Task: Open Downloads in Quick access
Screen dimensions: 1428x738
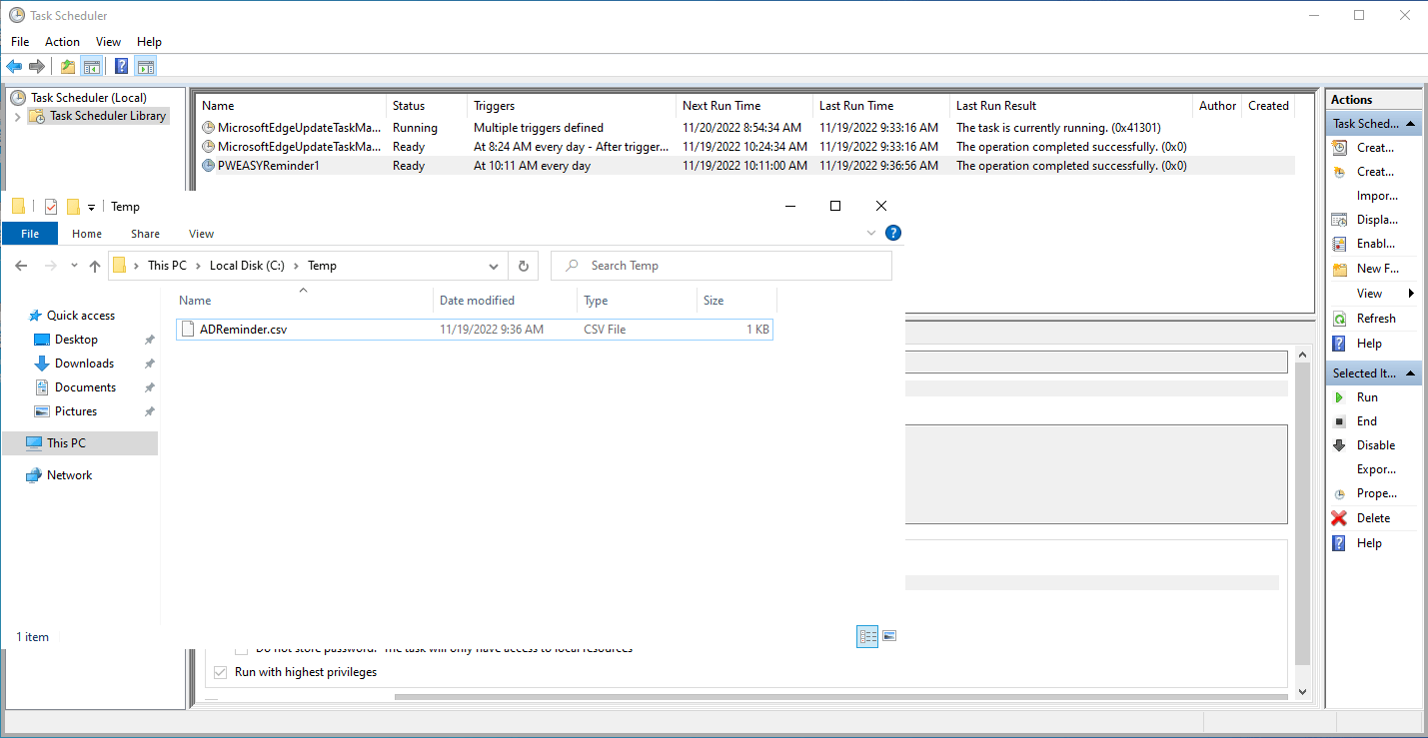Action: pyautogui.click(x=84, y=364)
